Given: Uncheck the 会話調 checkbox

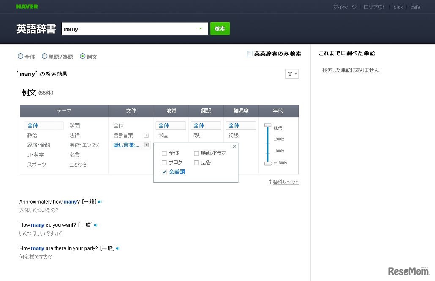Looking at the screenshot, I should [164, 172].
